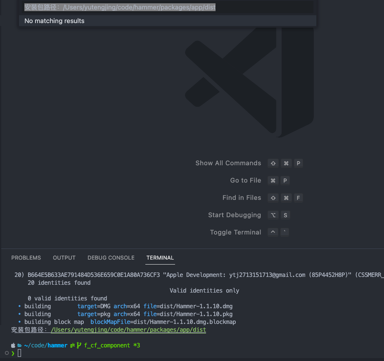Switch to the PROBLEMS panel tab
The width and height of the screenshot is (384, 361).
[26, 258]
